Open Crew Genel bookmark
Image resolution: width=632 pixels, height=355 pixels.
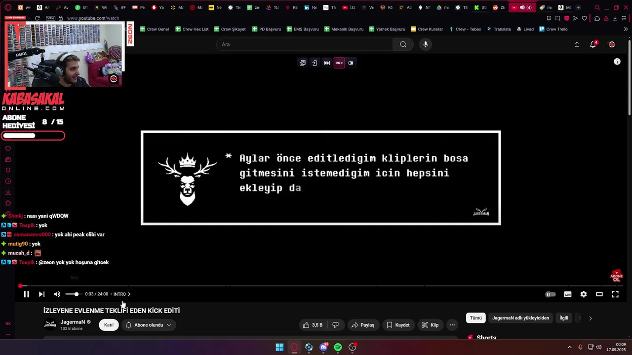154,29
